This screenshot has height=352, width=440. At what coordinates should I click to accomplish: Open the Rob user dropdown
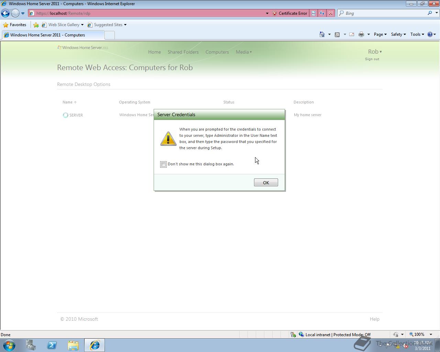[x=375, y=52]
